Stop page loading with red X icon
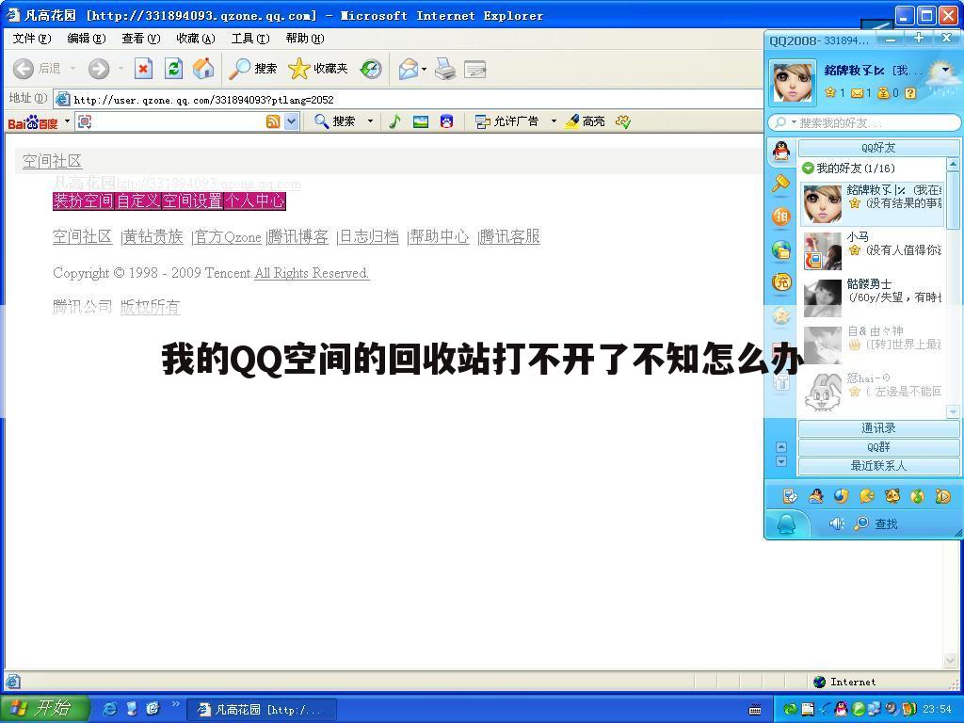 143,69
